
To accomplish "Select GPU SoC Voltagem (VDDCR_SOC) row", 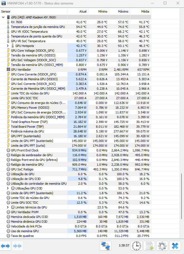I will [x=75, y=60].
